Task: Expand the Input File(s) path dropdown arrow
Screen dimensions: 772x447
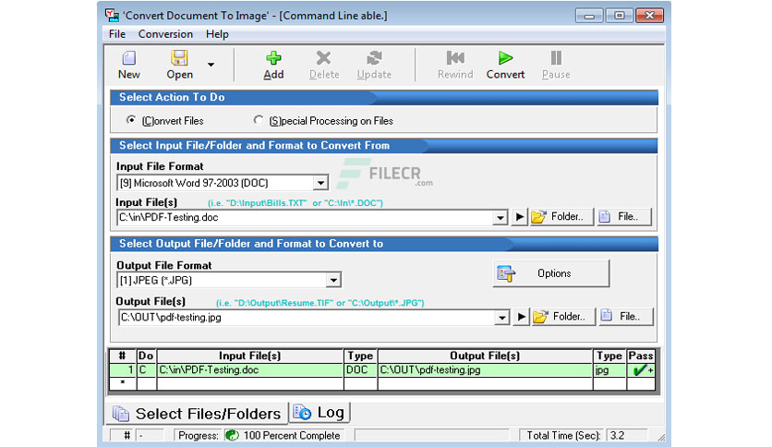Action: [500, 218]
